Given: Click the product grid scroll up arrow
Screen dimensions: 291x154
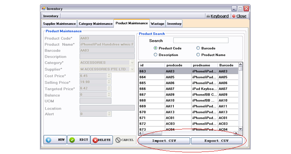Looking at the screenshot, I should coord(240,64).
